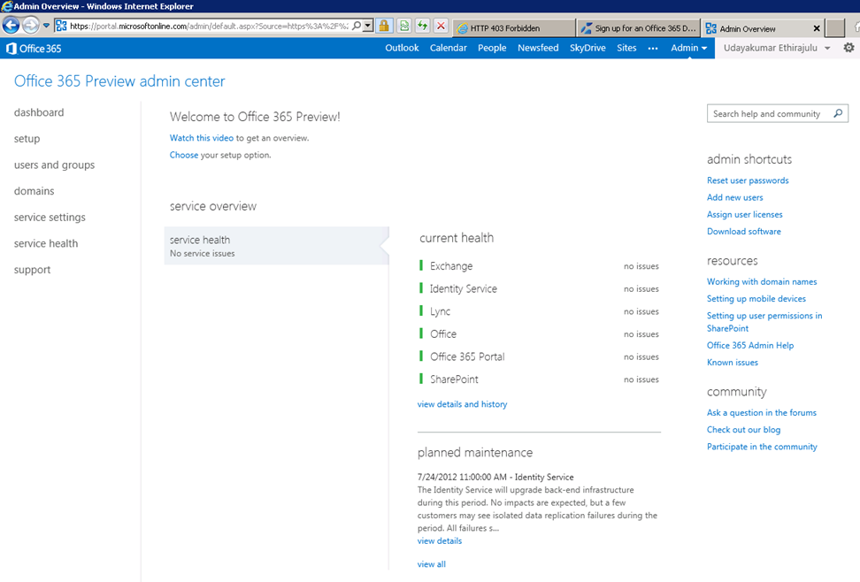The image size is (860, 582).
Task: Click the address bar search magnifier icon
Action: 357,26
